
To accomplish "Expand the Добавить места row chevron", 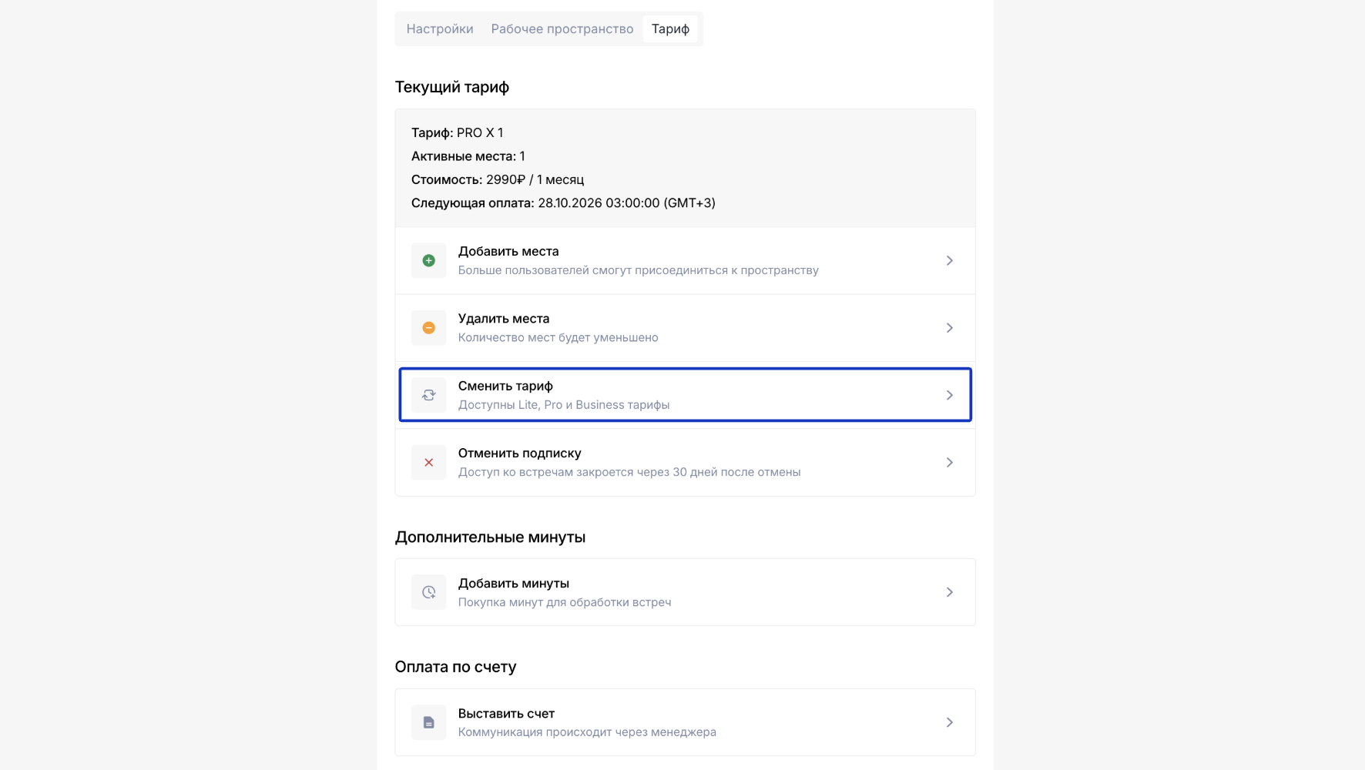I will (949, 261).
